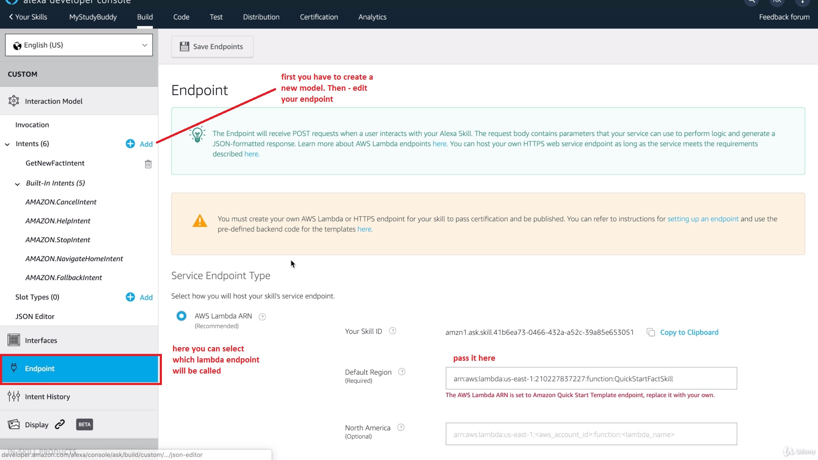Open help for AWS Lambda ARN
Image resolution: width=818 pixels, height=460 pixels.
coord(262,316)
